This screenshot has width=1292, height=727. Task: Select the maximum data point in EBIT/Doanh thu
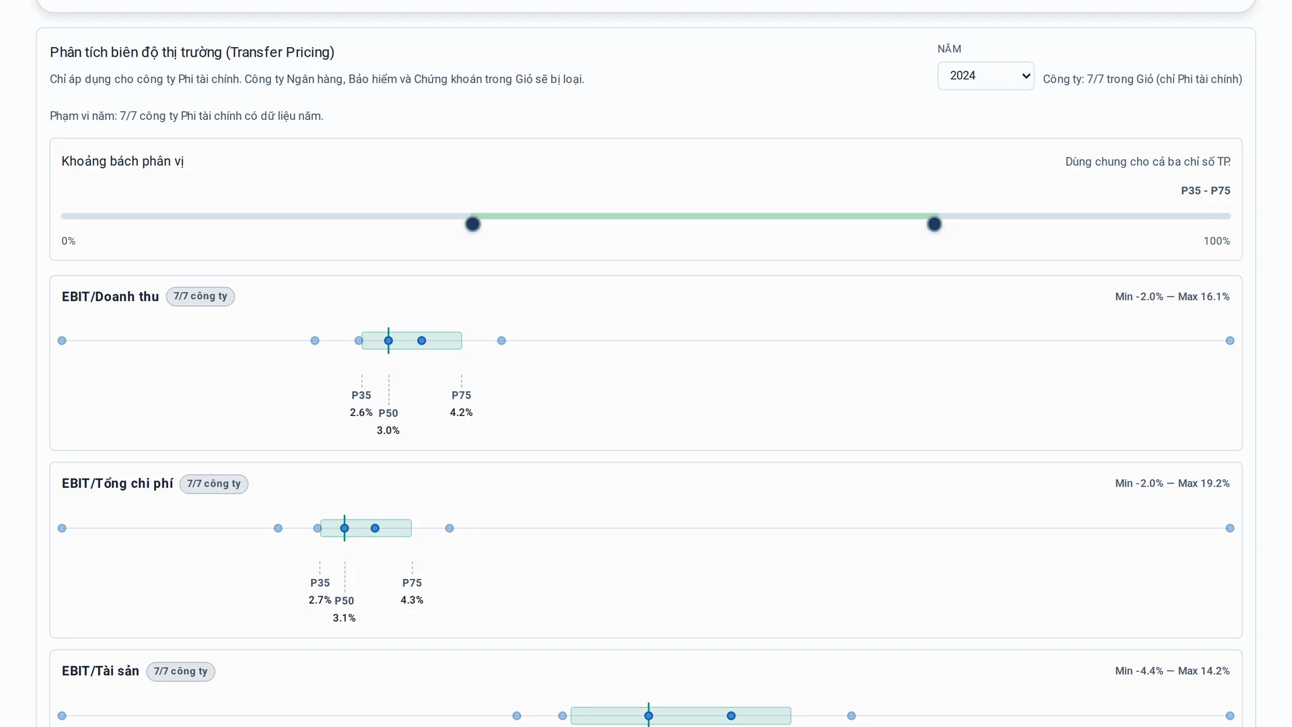click(1230, 341)
